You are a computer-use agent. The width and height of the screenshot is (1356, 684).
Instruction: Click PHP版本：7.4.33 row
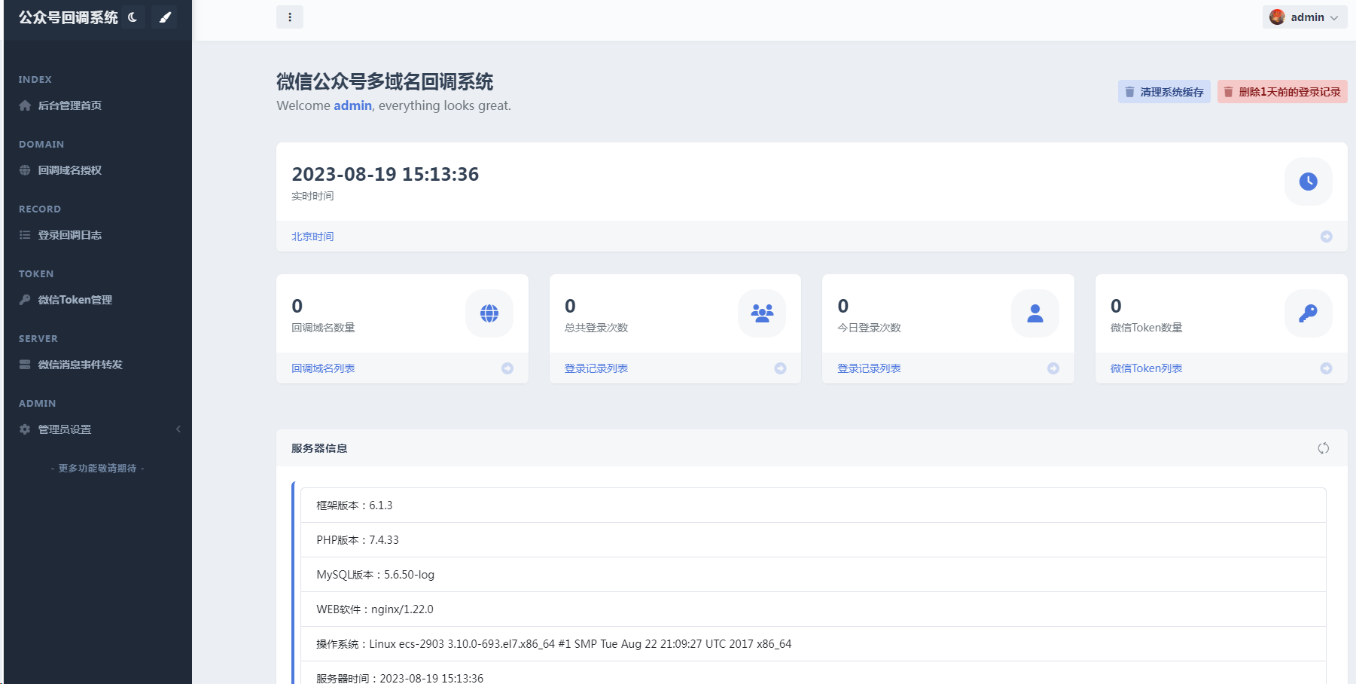(x=813, y=540)
